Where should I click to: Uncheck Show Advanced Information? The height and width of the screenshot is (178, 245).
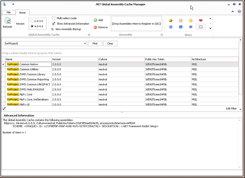tap(54, 24)
